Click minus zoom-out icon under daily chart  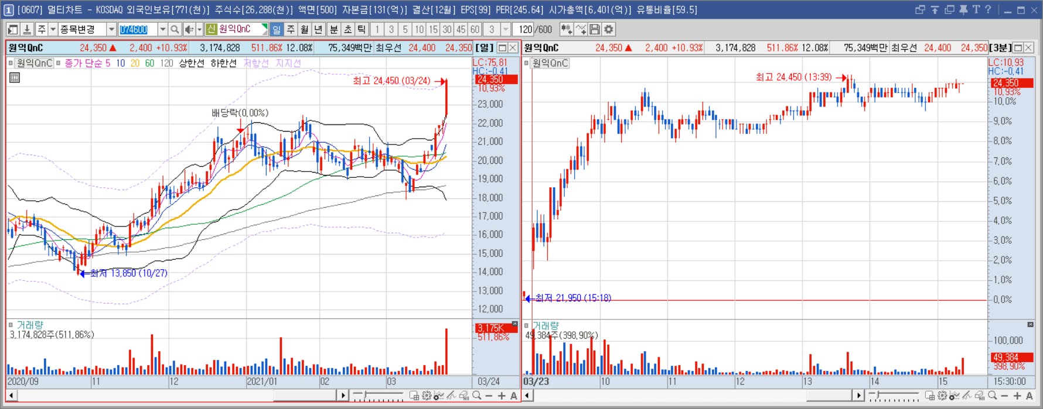tap(489, 396)
